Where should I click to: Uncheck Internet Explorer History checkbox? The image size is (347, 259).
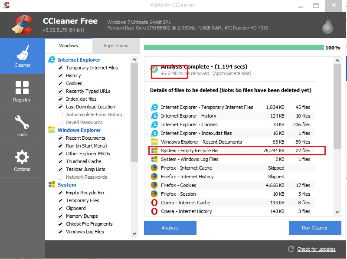coord(60,75)
